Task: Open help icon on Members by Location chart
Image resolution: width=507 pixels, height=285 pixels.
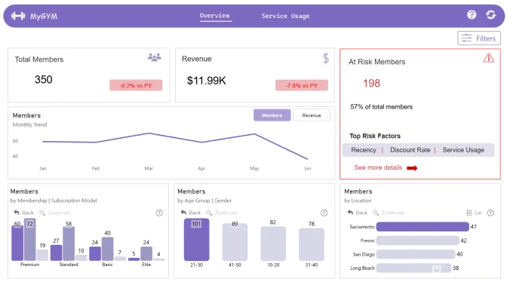Action: (490, 213)
